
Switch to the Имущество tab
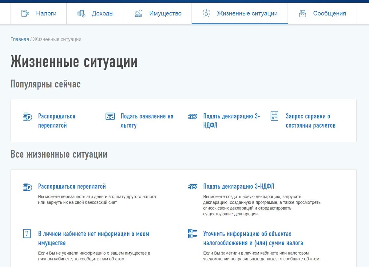(158, 14)
